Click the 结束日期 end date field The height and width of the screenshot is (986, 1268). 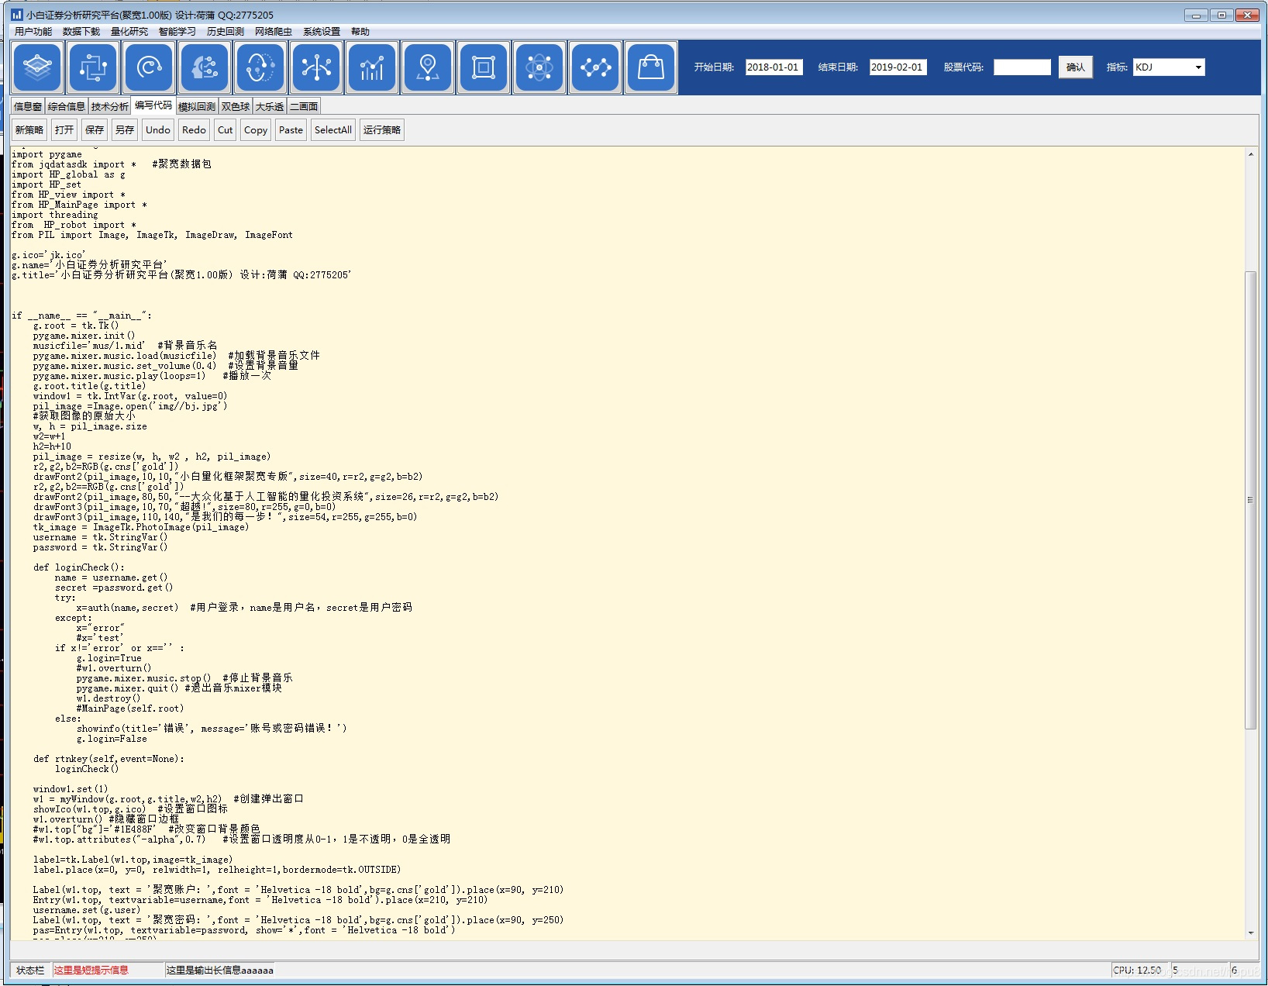(898, 67)
